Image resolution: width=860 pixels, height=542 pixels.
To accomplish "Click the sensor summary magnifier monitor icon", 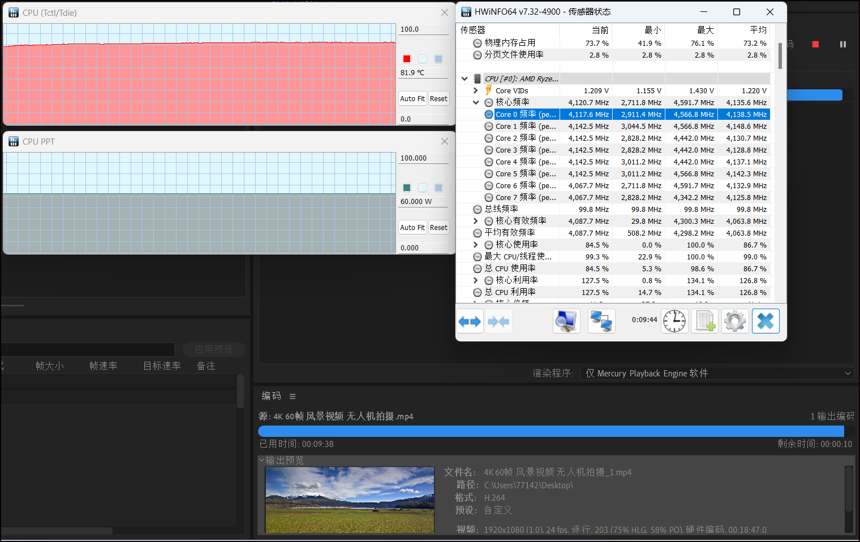I will [566, 322].
